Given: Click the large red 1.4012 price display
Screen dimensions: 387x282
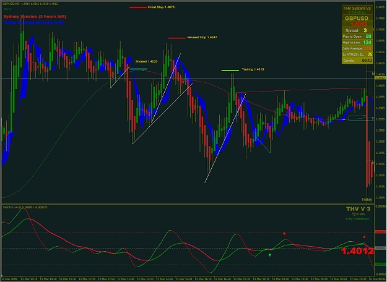Looking at the screenshot, I should pyautogui.click(x=357, y=251).
